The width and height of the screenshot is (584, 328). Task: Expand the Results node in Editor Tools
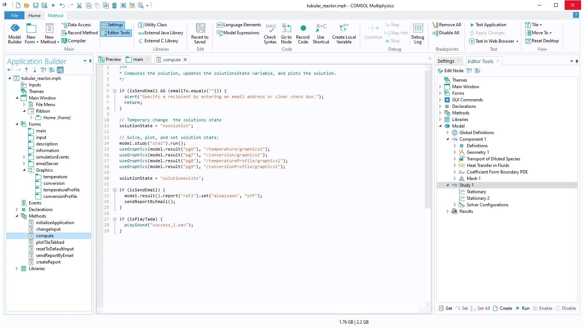pyautogui.click(x=447, y=211)
